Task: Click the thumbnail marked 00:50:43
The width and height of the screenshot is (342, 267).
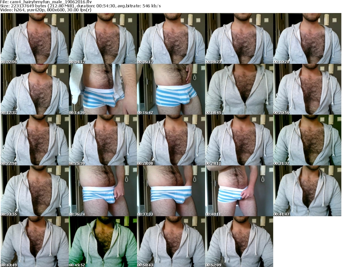Action: [x=171, y=242]
